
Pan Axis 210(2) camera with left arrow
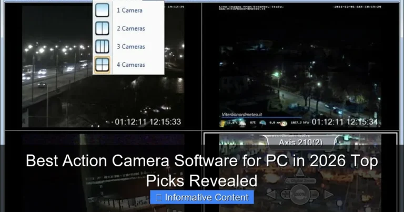271,194
